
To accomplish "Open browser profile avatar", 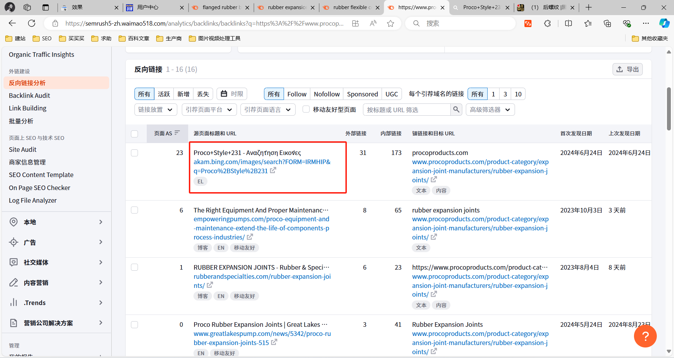I will [x=10, y=7].
